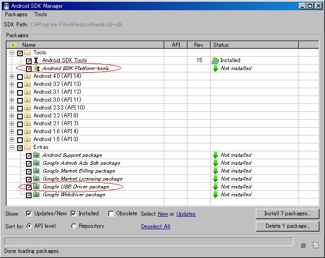Click the Android 3.2 (API 13) folder icon
Viewport: 325px width, 258px height.
[27, 84]
